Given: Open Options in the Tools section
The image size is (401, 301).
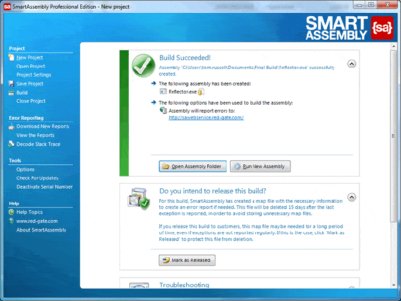Looking at the screenshot, I should pyautogui.click(x=25, y=169).
